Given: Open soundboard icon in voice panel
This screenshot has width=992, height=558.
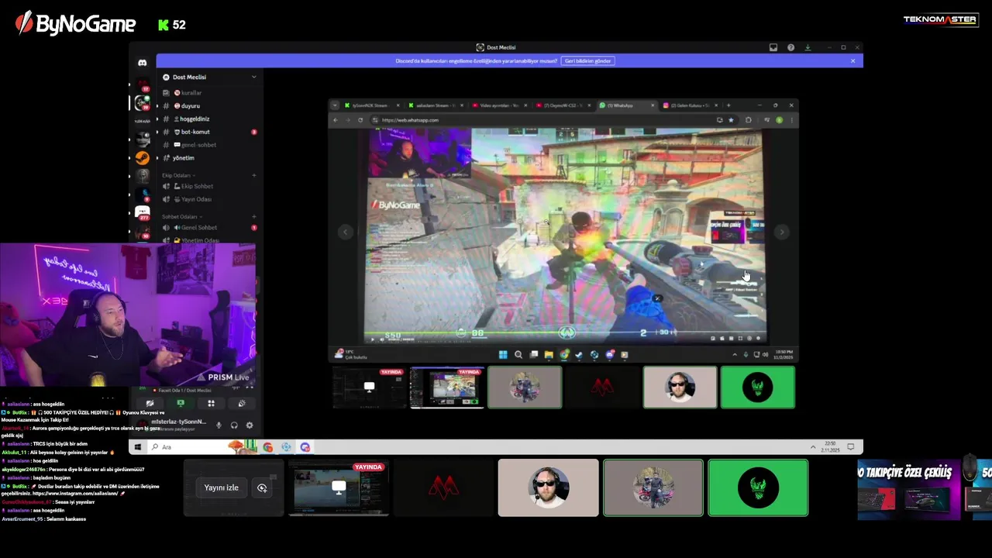Looking at the screenshot, I should [242, 403].
